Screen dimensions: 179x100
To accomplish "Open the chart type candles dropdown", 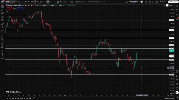I will tap(48, 2).
